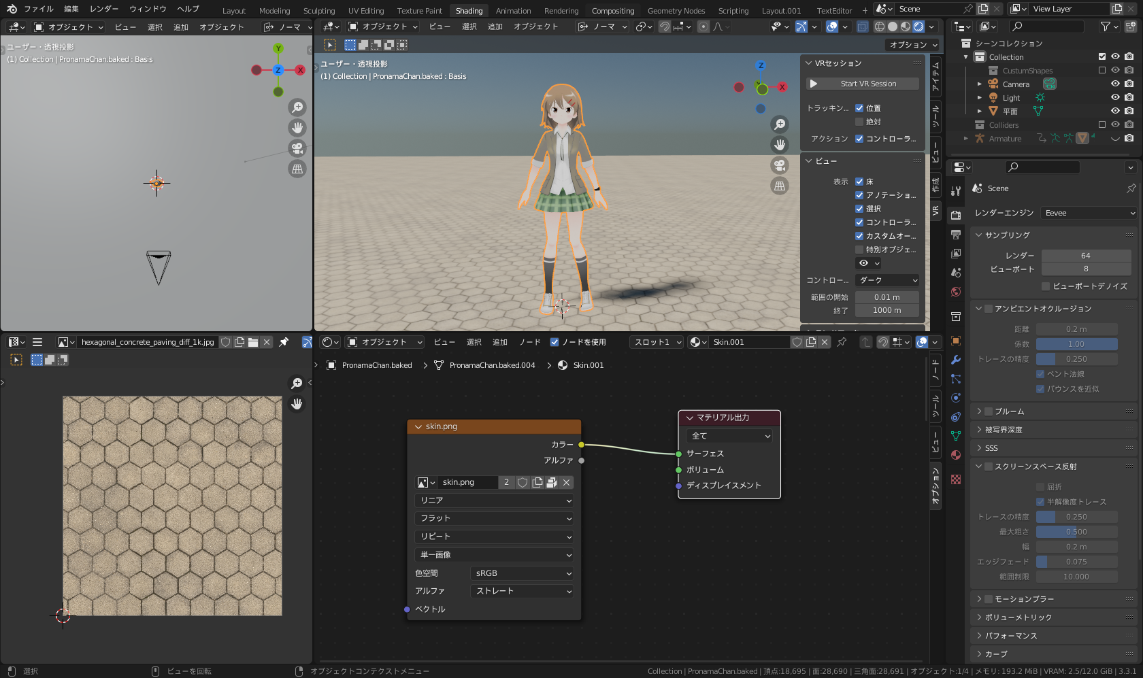Uncheck the ノードを使用 checkbox in the Shader Editor
Screen dimensions: 1143x678
(x=554, y=342)
